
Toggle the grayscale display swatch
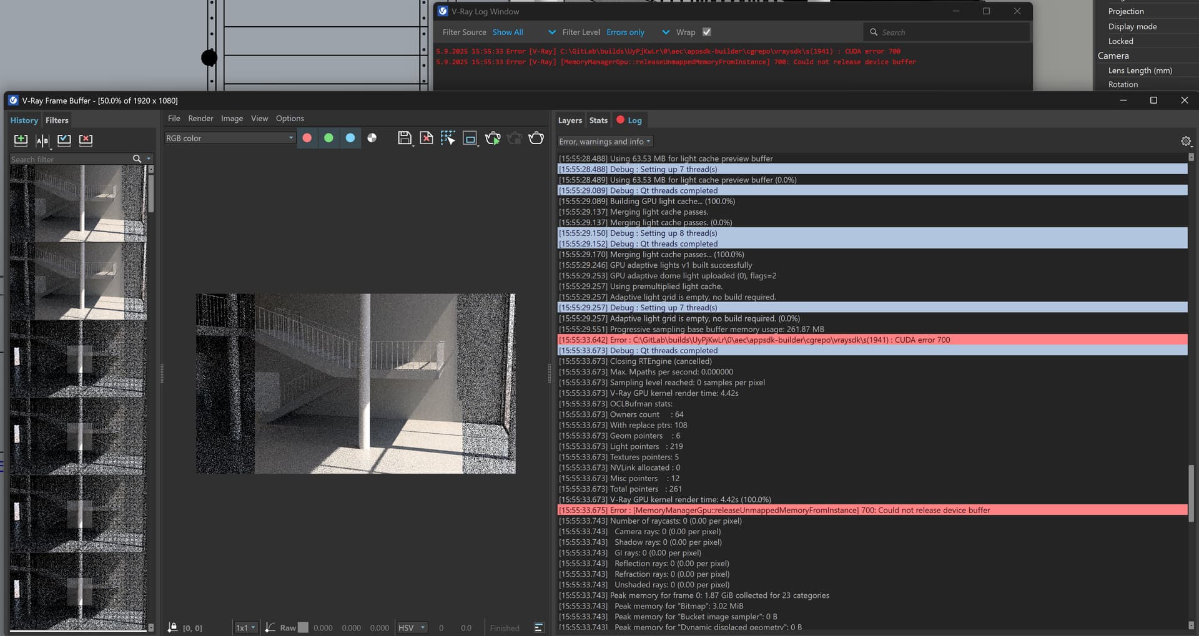click(x=372, y=138)
